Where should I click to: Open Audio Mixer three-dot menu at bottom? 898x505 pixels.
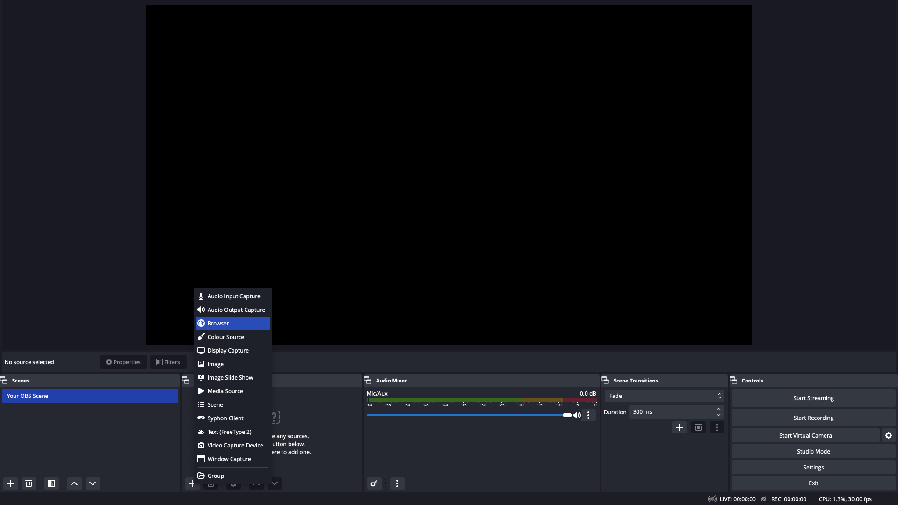(397, 483)
